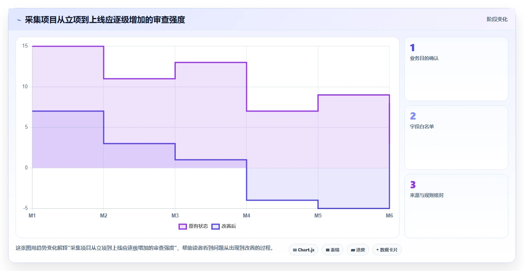
Task: Open card 2 字段白名单
Action: (x=456, y=137)
